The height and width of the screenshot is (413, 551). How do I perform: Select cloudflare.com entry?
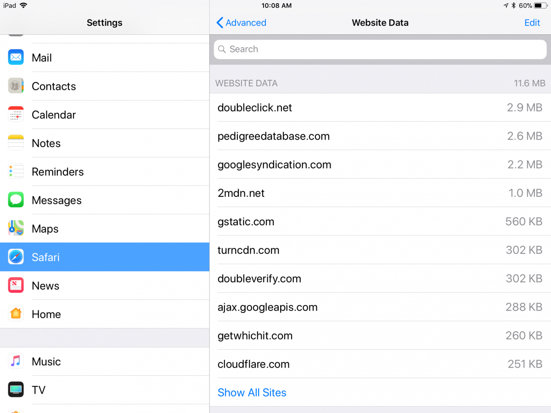point(380,364)
